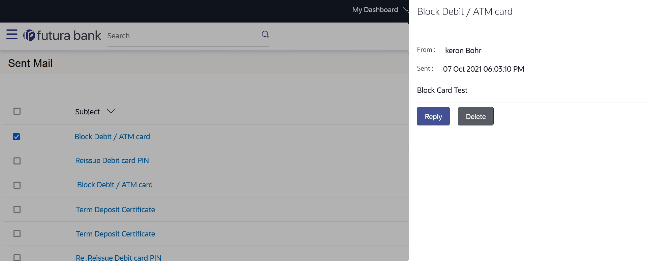Image resolution: width=647 pixels, height=261 pixels.
Task: Uncheck the first Block Debit / ATM card mail
Action: (x=17, y=137)
